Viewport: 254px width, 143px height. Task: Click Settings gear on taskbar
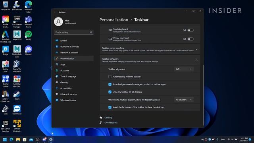[51, 139]
